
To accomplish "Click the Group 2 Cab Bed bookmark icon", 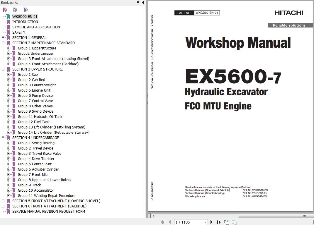I will tap(14, 80).
